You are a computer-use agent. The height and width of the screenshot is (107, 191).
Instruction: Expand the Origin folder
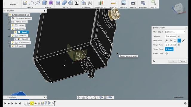point(9,25)
